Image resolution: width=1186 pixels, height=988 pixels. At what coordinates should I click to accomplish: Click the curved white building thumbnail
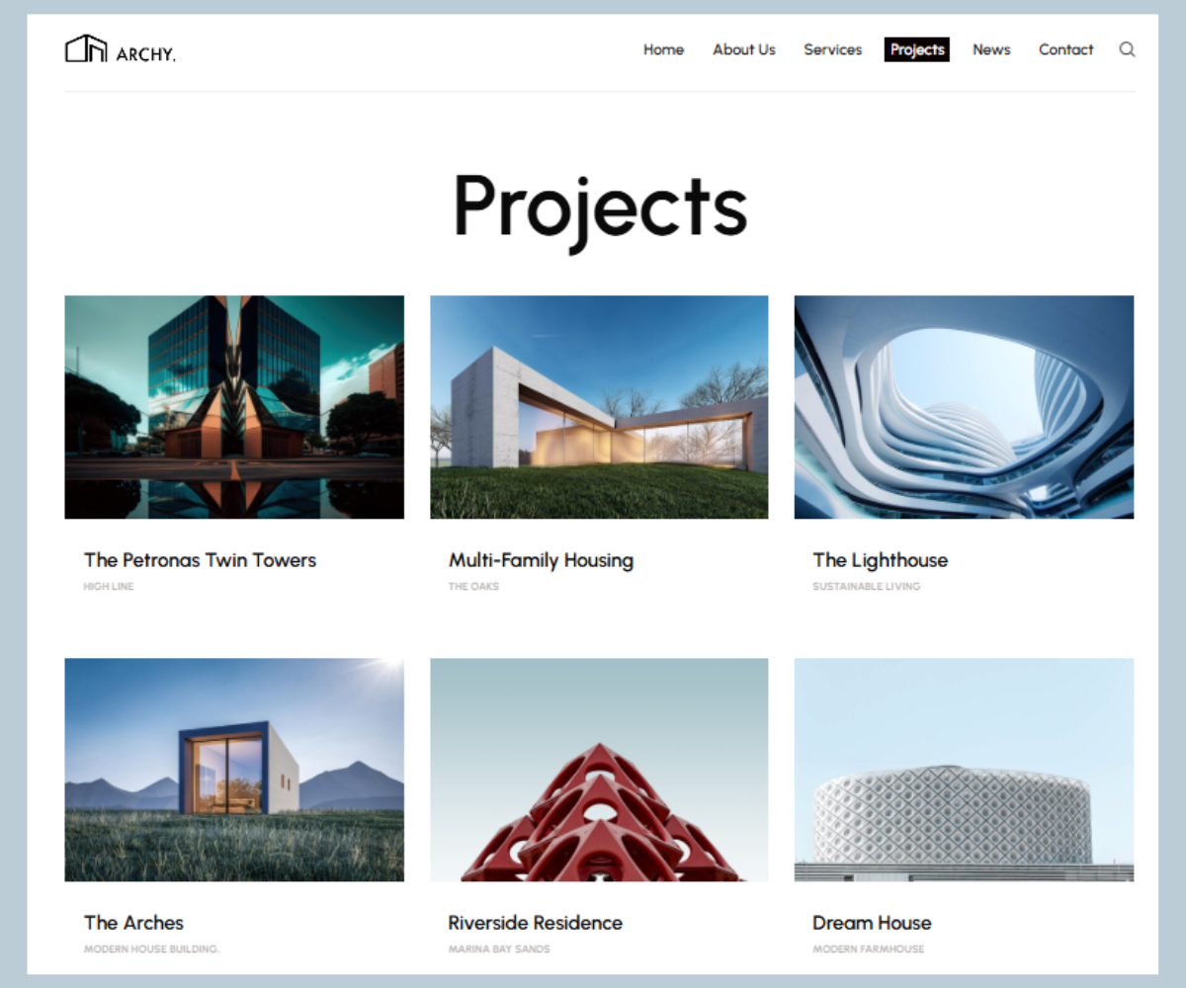964,407
